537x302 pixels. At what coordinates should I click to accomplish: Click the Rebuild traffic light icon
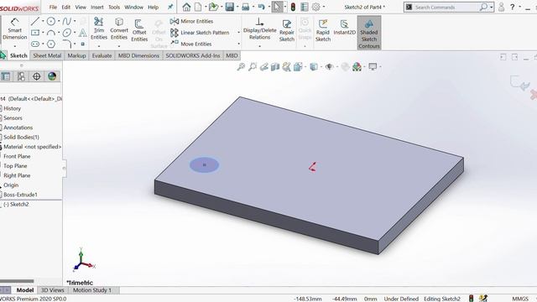[x=293, y=7]
